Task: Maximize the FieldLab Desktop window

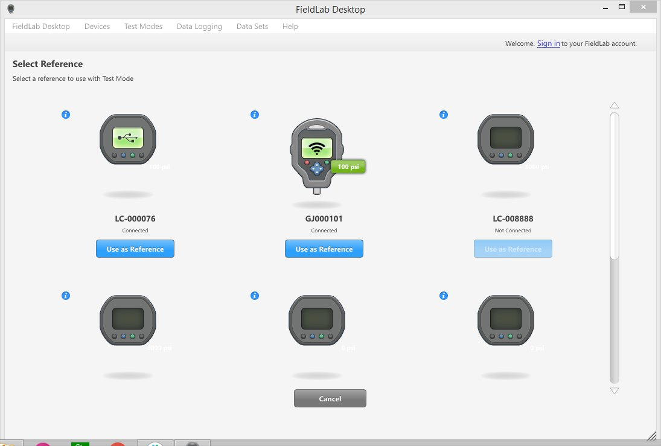Action: tap(621, 7)
